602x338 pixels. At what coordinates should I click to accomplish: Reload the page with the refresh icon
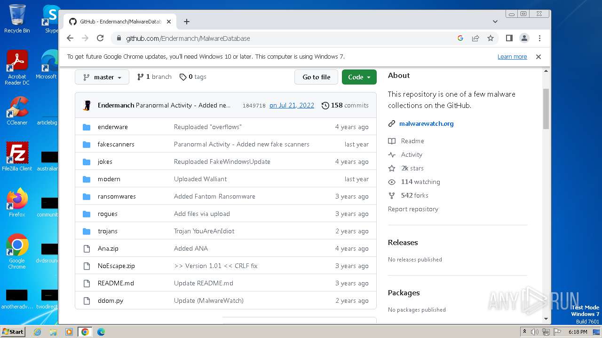pos(100,38)
